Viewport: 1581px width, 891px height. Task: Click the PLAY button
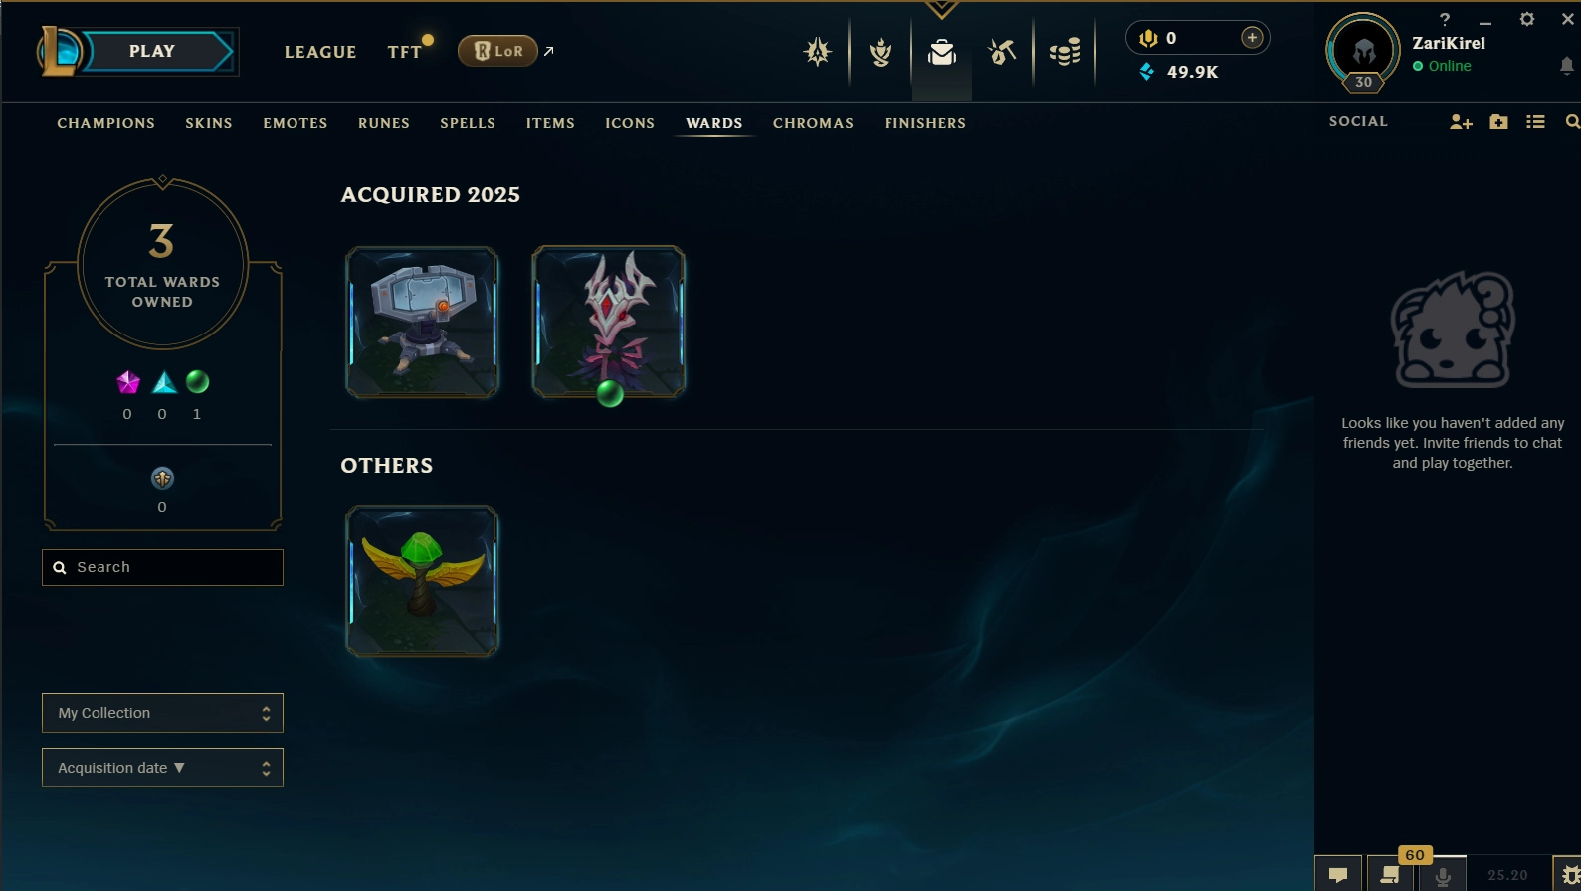(152, 52)
